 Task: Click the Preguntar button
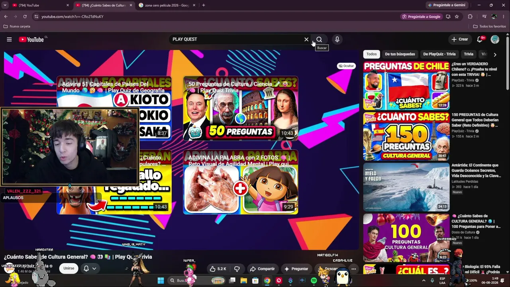[296, 269]
